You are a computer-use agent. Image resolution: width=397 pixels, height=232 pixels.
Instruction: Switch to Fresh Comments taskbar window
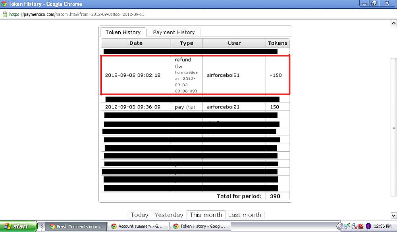pyautogui.click(x=76, y=226)
